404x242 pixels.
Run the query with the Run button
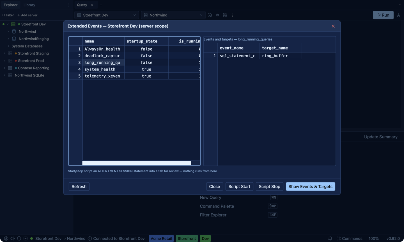(x=383, y=15)
